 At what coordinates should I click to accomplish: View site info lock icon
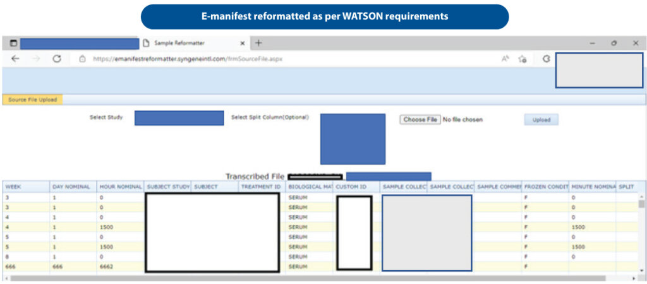click(82, 59)
